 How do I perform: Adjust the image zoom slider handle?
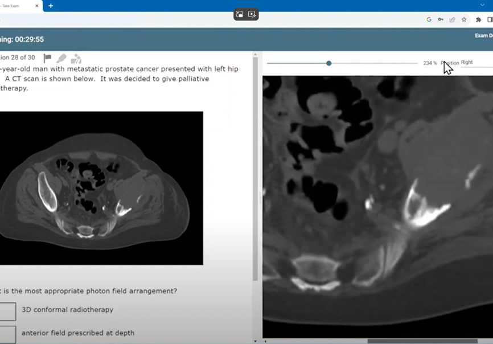[x=328, y=63]
